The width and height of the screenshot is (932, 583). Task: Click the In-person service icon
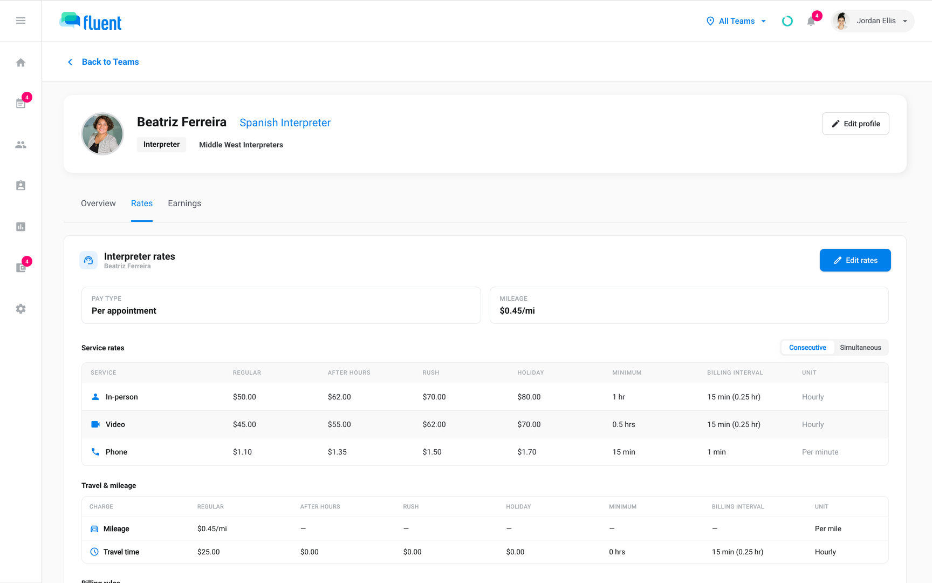click(95, 397)
